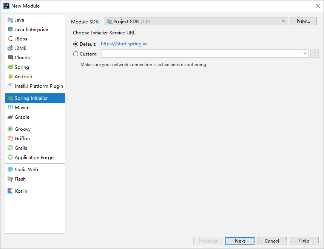Viewport: 324px width, 249px height.
Task: Open the https://start.spring.io link
Action: 124,44
